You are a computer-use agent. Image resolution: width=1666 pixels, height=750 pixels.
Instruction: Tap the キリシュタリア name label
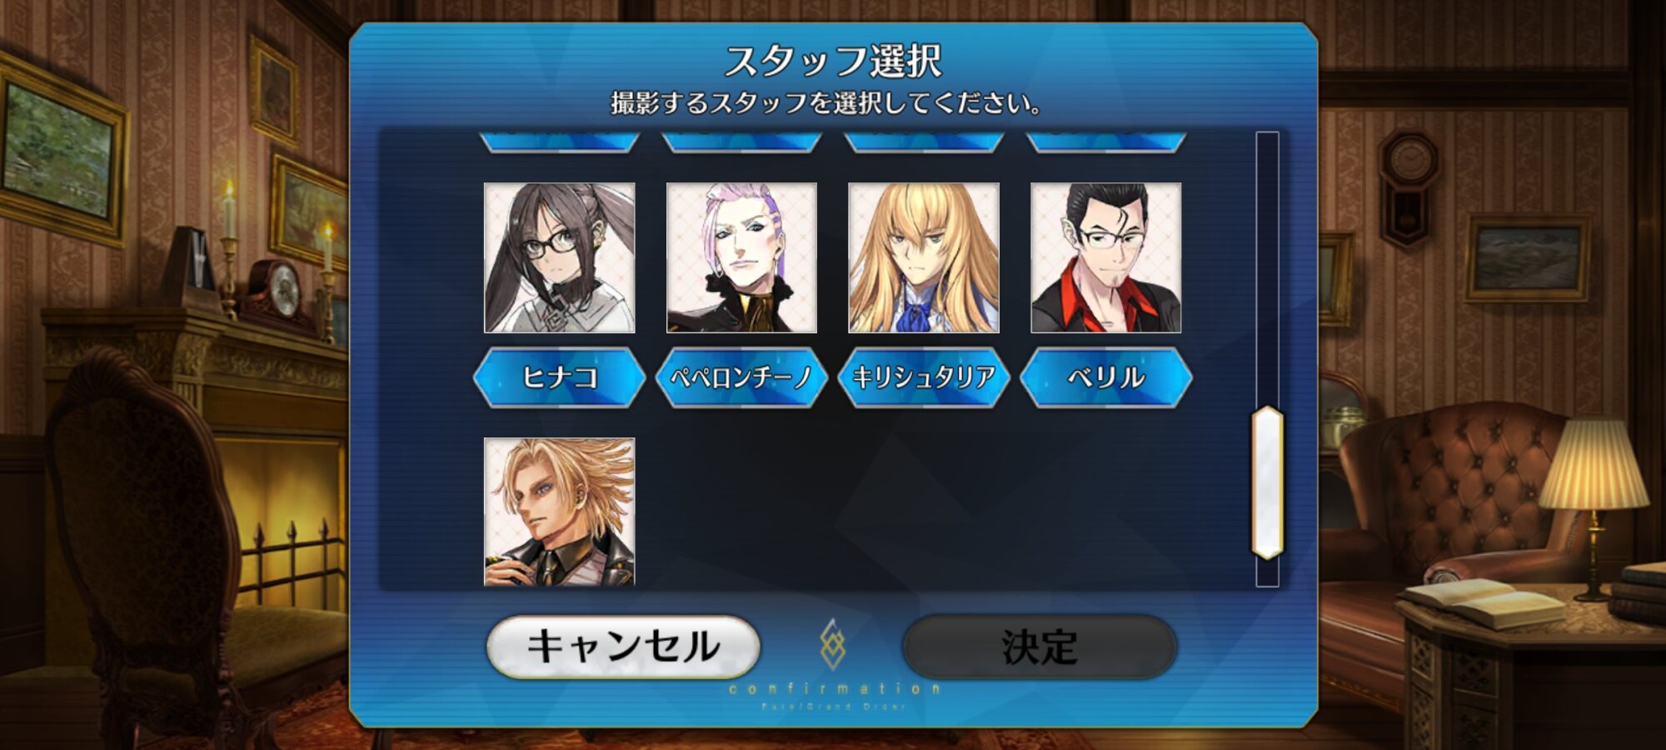(924, 377)
